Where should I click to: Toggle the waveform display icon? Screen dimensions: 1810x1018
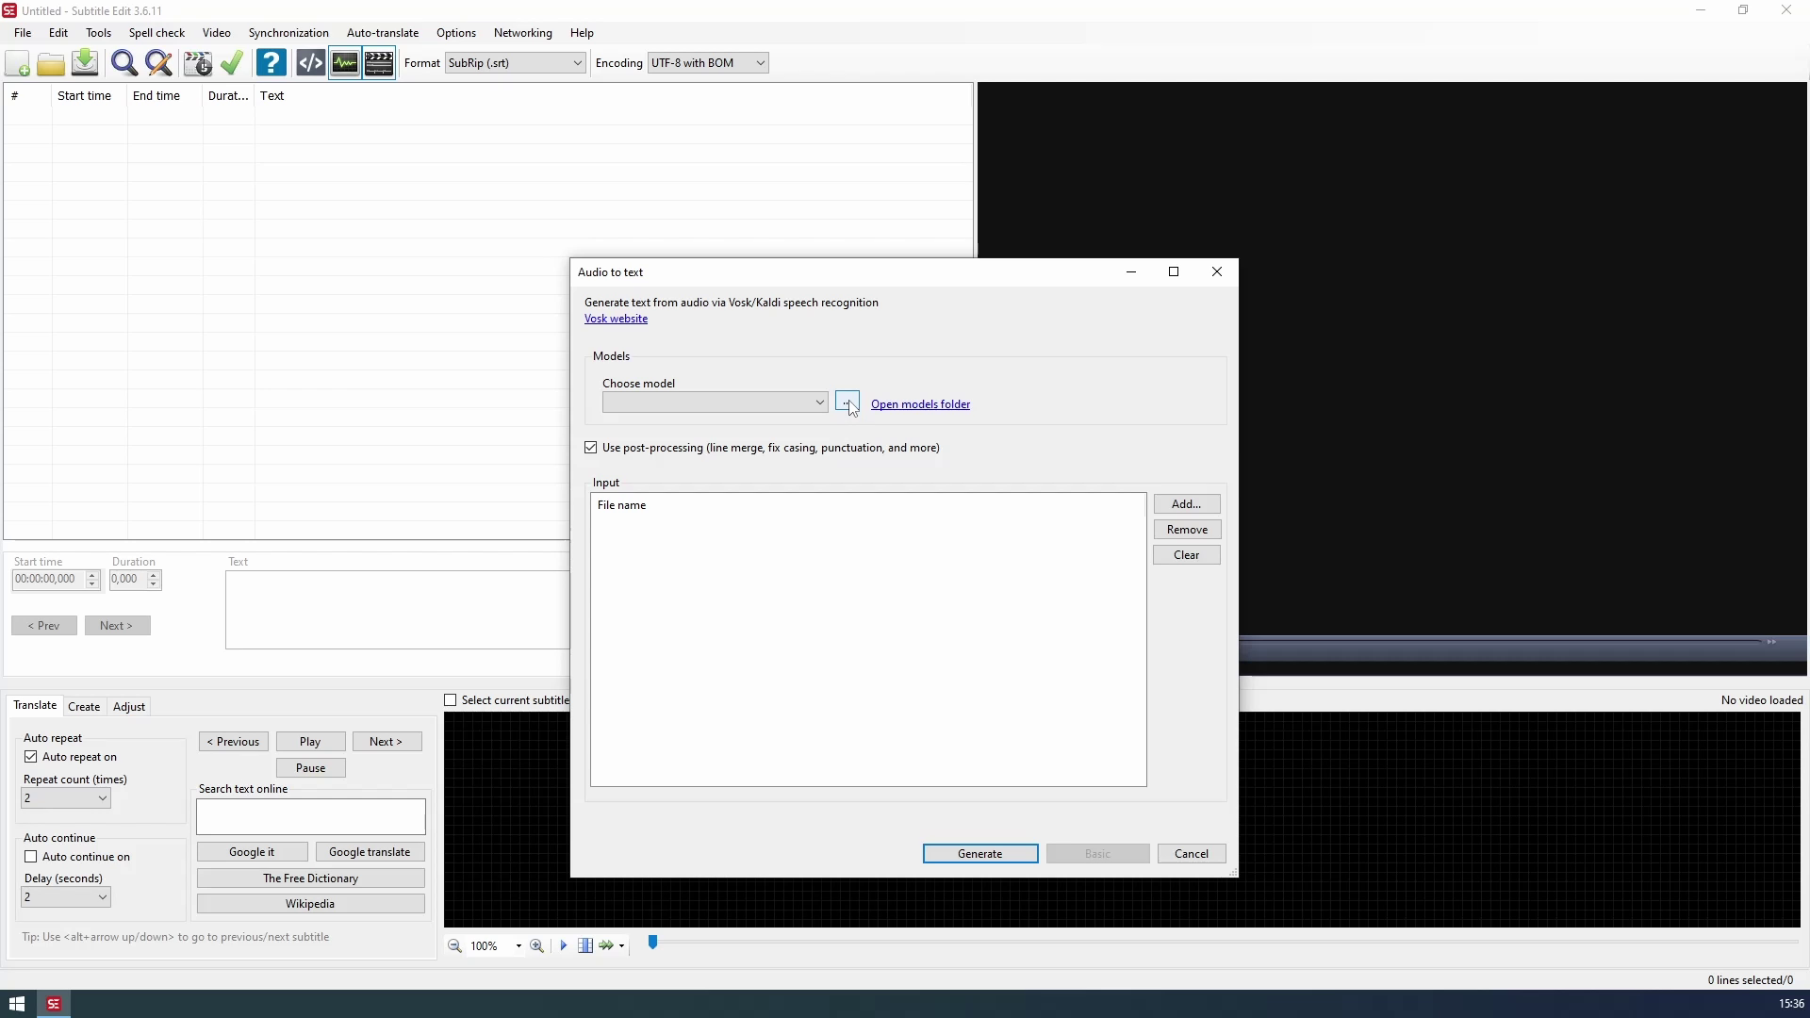[345, 63]
